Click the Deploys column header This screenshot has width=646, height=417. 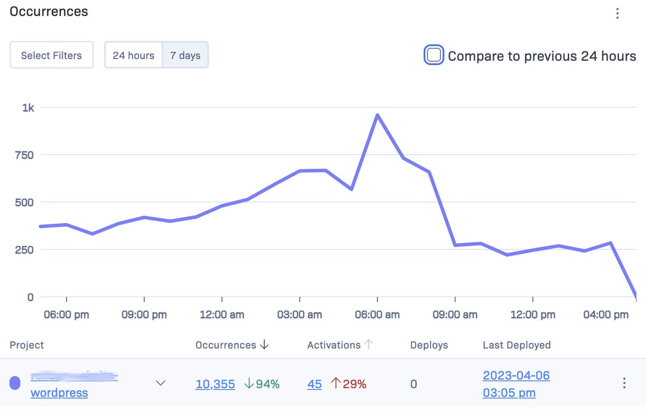[x=429, y=345]
